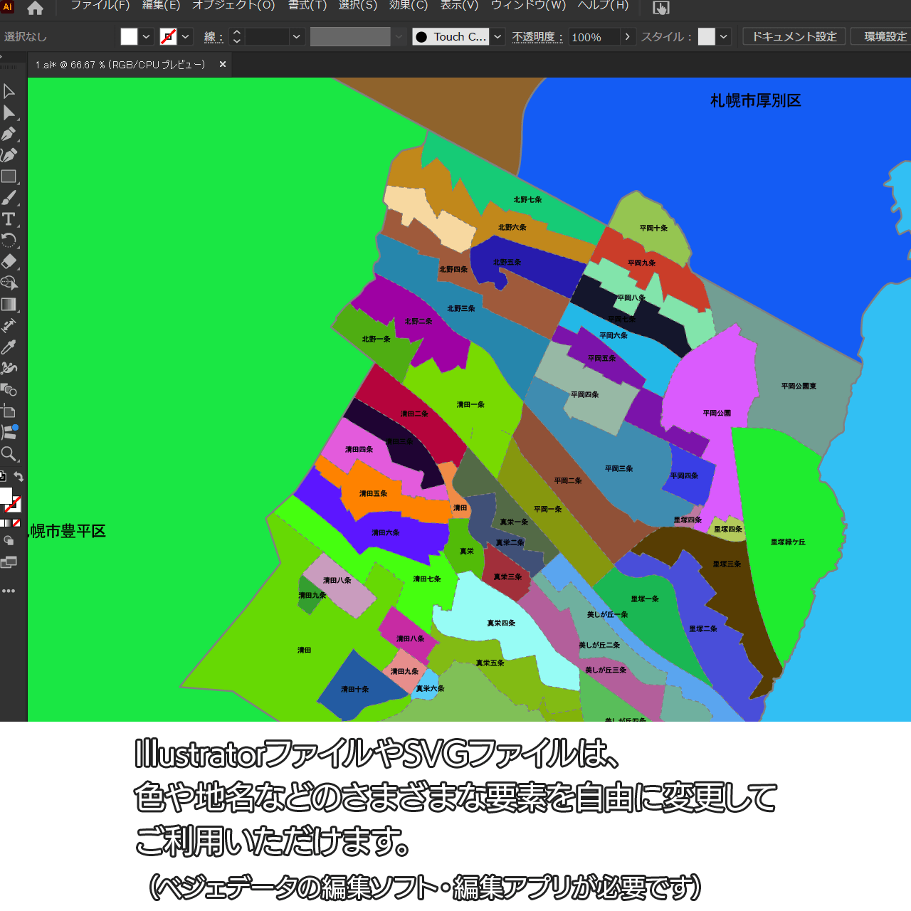
Task: Open the Touch Calligraphy brush dropdown
Action: (498, 37)
